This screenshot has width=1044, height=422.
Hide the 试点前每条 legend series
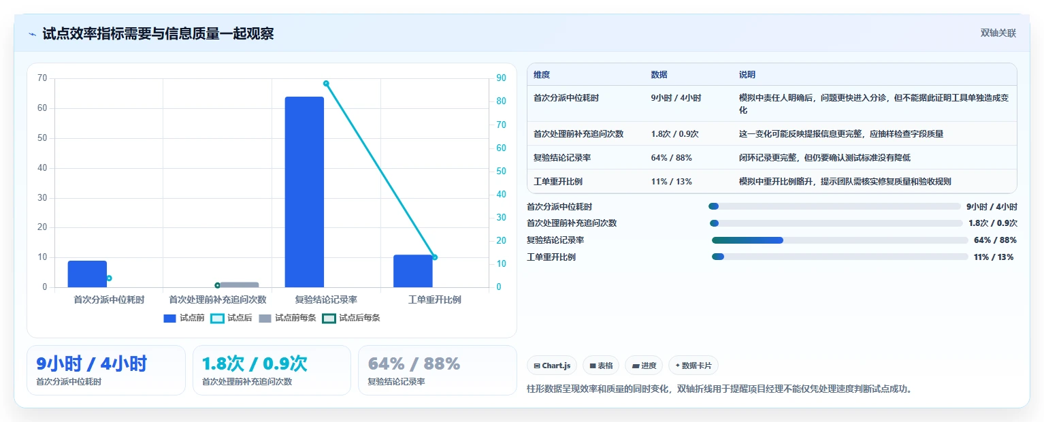tap(287, 318)
